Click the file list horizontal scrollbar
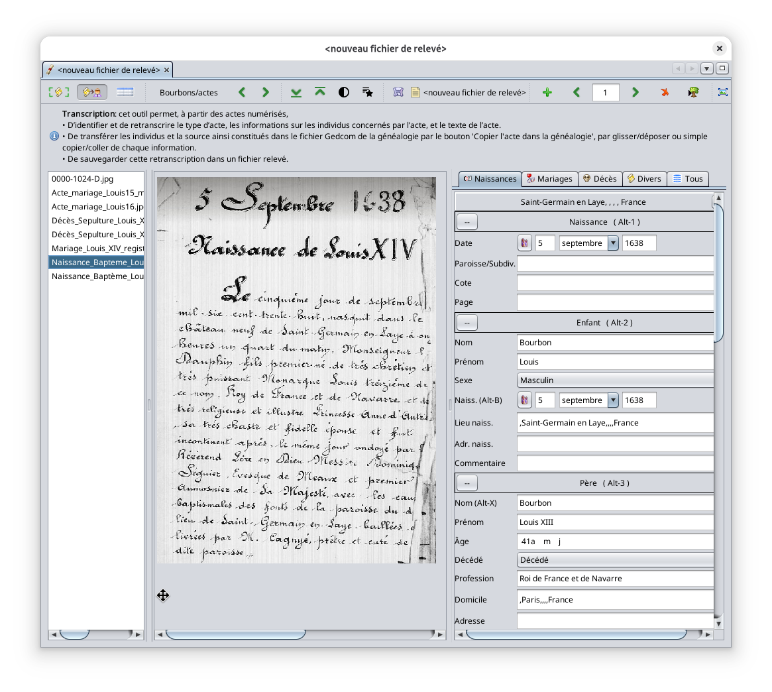The height and width of the screenshot is (692, 772). pyautogui.click(x=96, y=634)
